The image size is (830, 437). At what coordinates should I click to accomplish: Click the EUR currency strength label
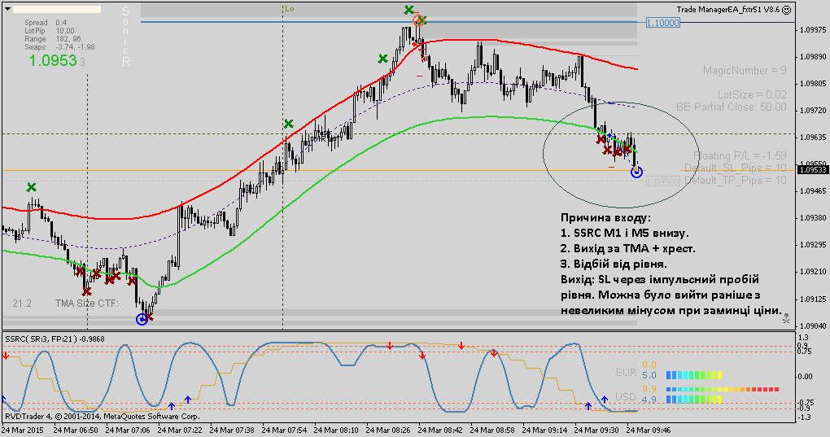[626, 373]
